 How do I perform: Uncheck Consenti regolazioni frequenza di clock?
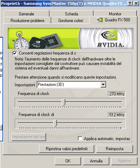15,53
